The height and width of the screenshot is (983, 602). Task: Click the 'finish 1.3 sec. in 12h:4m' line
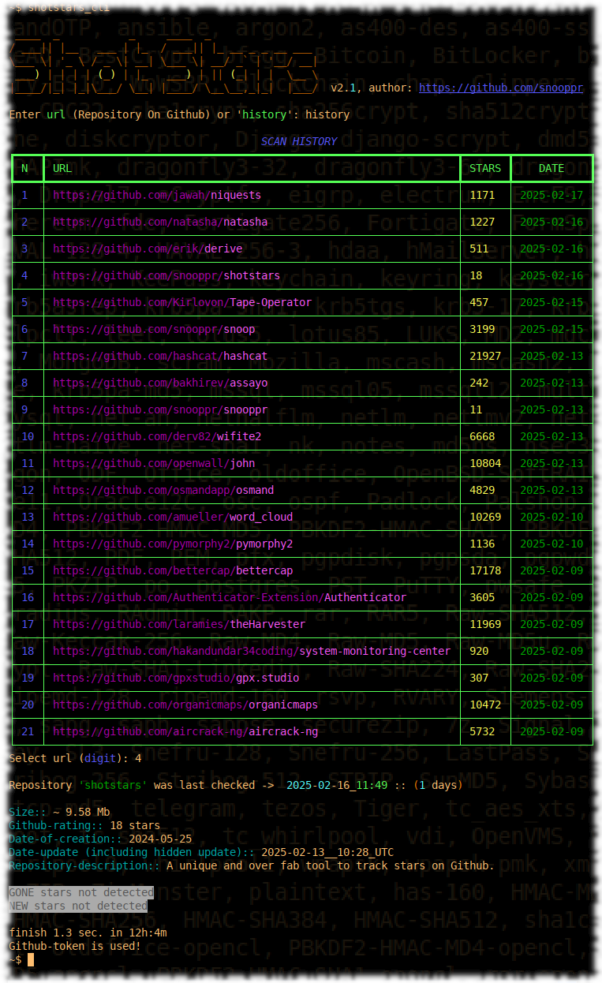click(x=88, y=933)
